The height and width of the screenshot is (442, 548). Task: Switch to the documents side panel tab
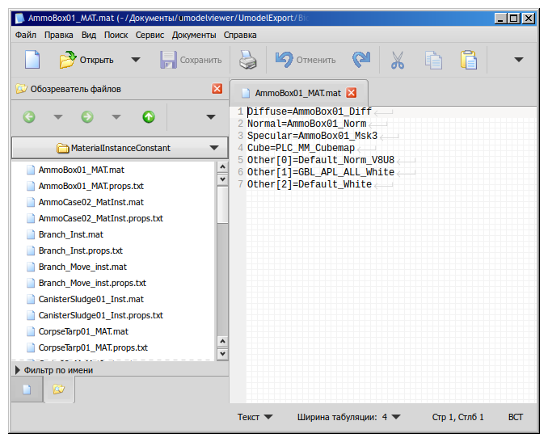click(27, 389)
